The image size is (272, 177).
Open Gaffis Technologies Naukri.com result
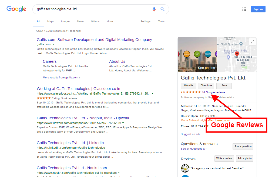(x=72, y=168)
